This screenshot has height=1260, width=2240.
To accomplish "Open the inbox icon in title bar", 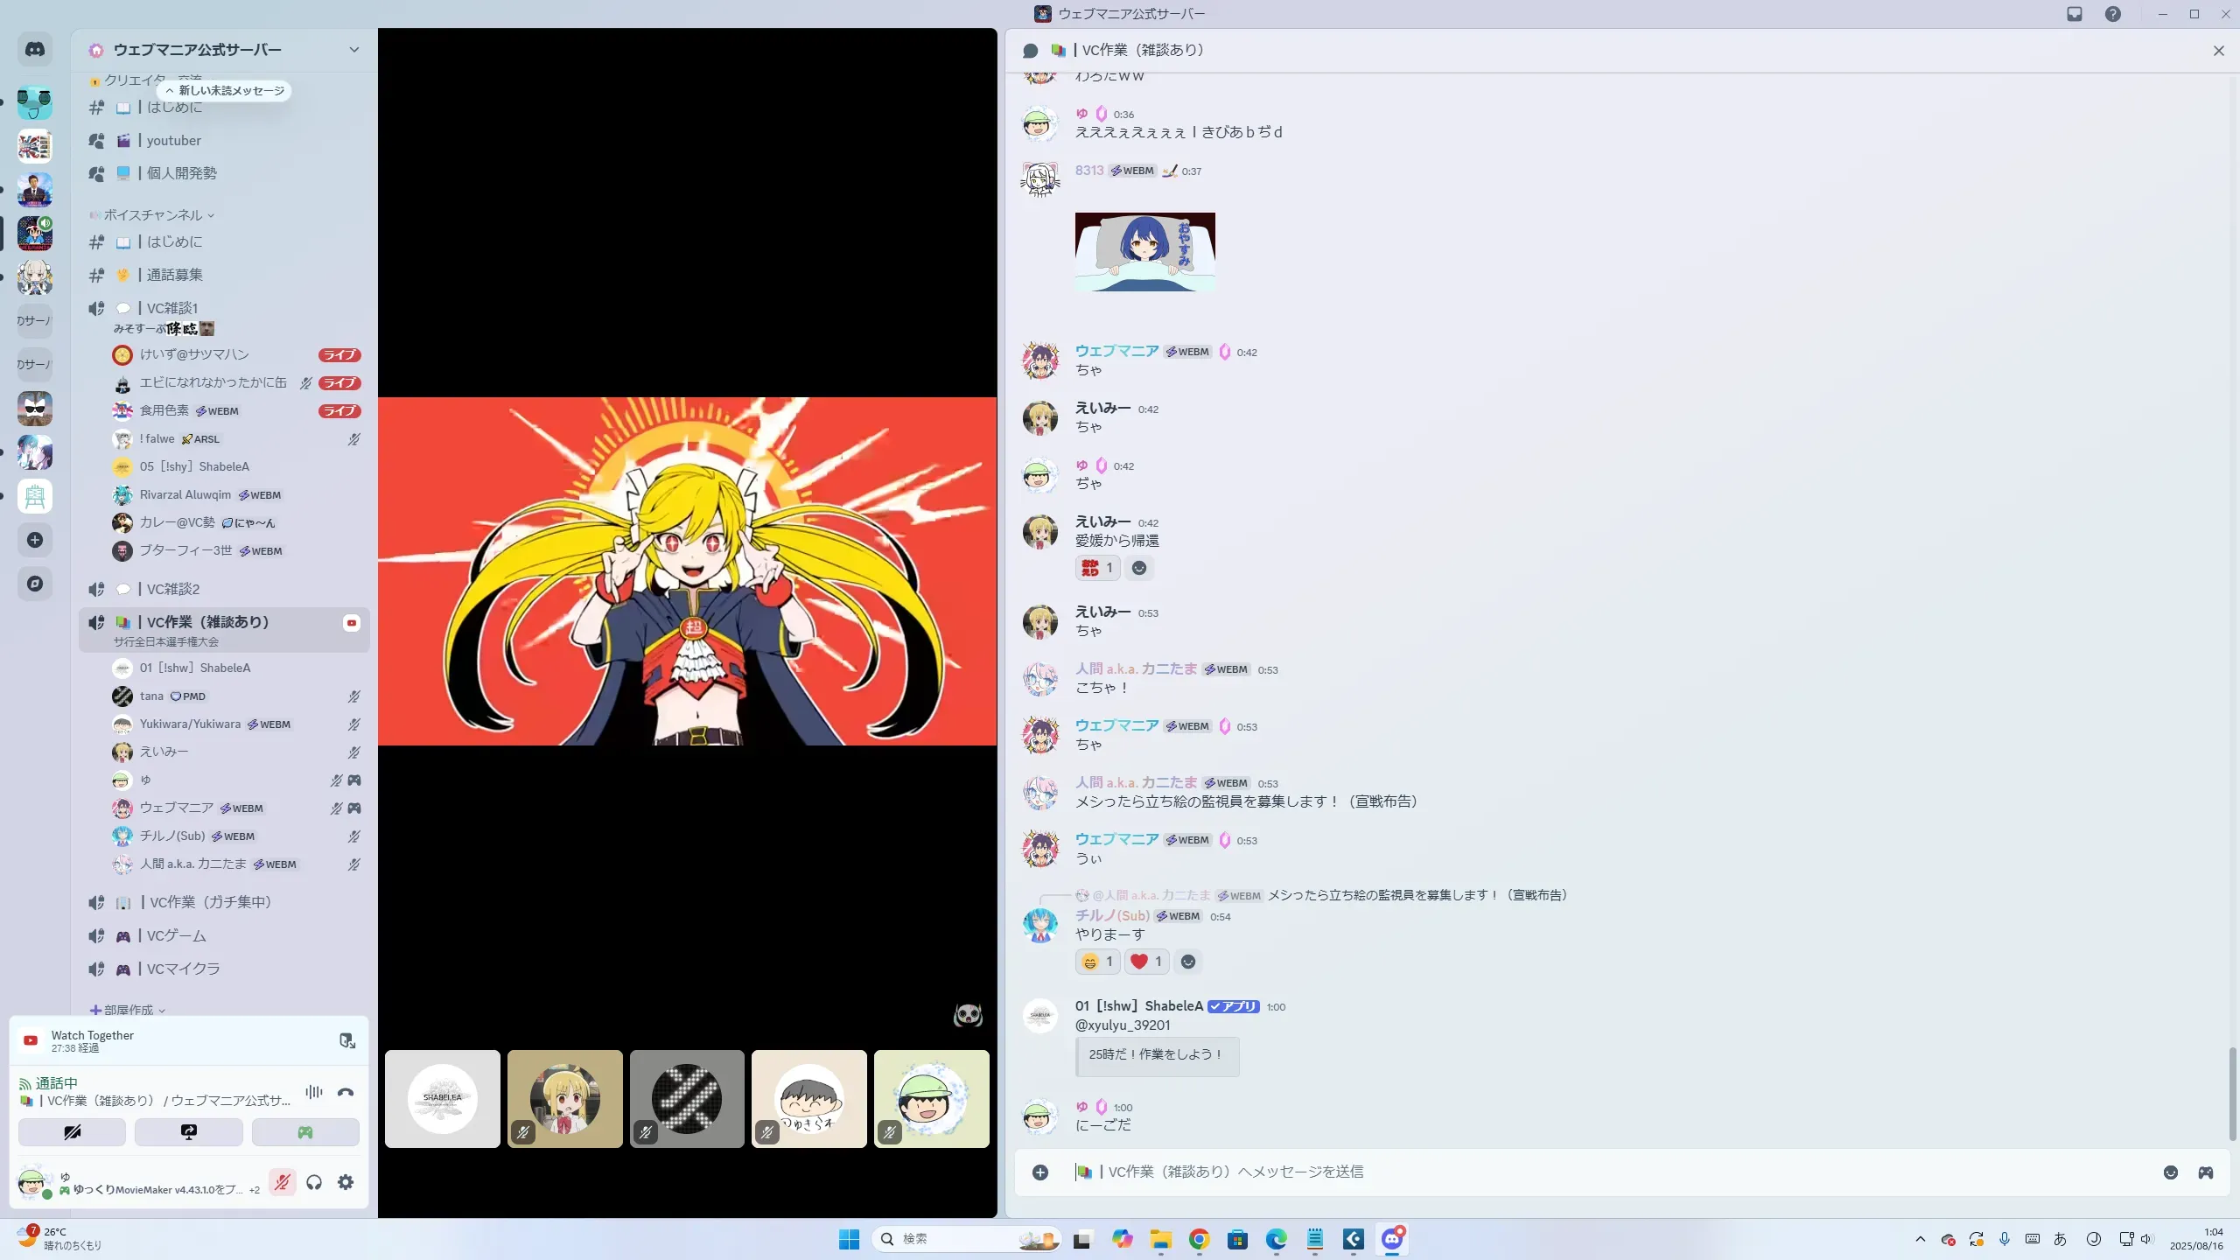I will 2075,14.
